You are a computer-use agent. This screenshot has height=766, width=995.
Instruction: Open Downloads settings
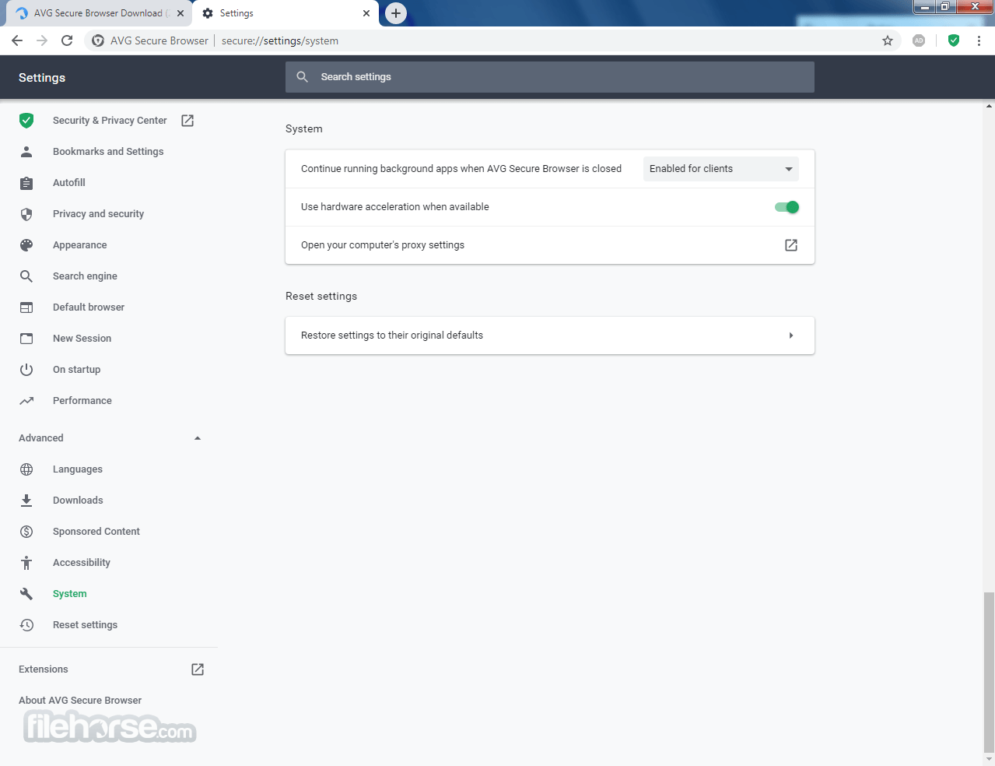coord(78,501)
